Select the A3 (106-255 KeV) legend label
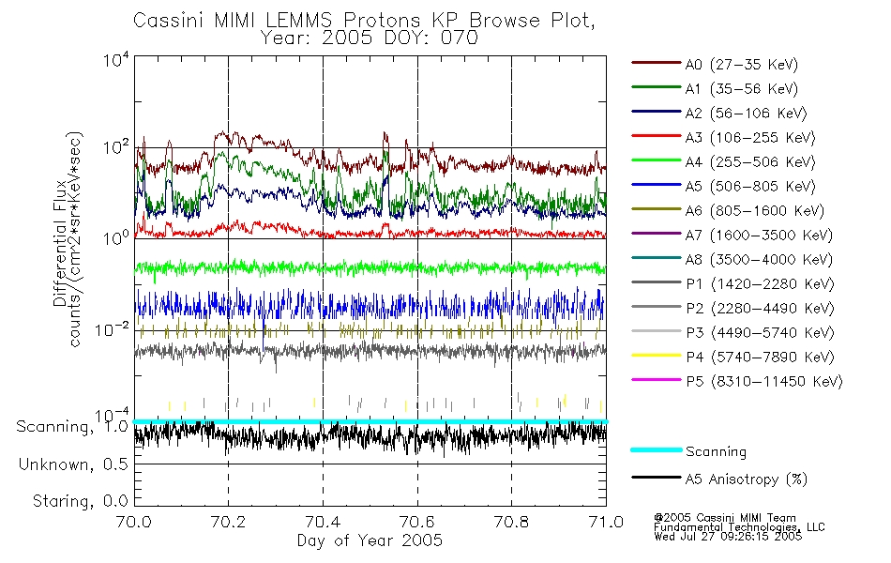The width and height of the screenshot is (891, 563). 750,138
